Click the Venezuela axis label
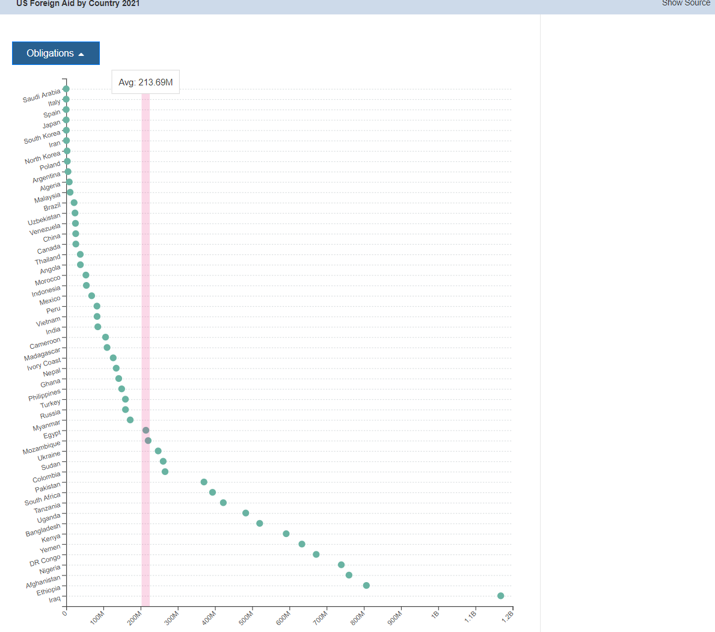This screenshot has height=632, width=715. coord(45,229)
